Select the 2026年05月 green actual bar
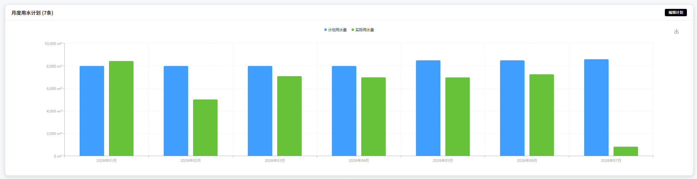The width and height of the screenshot is (697, 179). [x=458, y=117]
